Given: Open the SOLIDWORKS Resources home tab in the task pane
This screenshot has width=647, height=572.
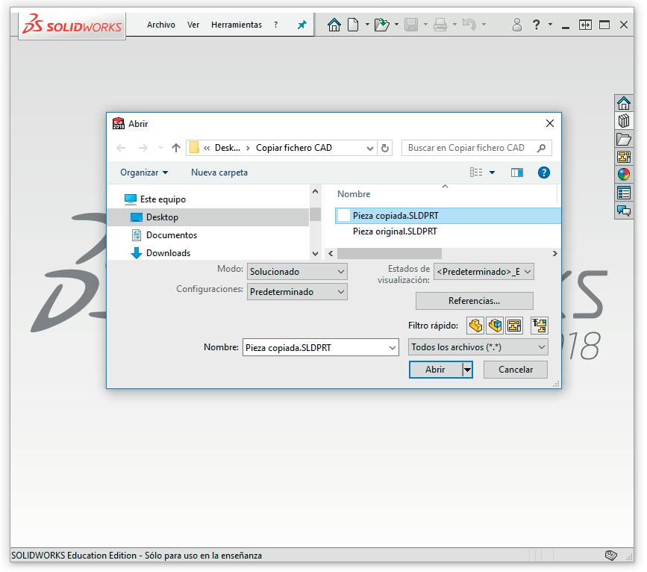Looking at the screenshot, I should click(623, 103).
